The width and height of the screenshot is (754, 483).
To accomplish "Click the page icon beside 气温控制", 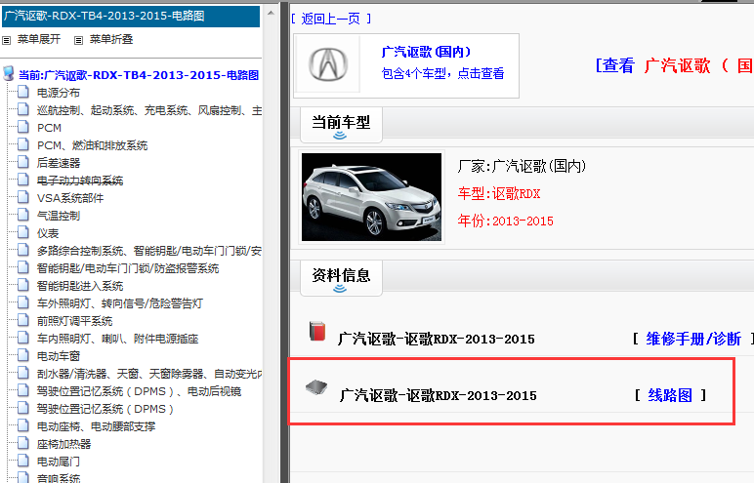I will (23, 215).
